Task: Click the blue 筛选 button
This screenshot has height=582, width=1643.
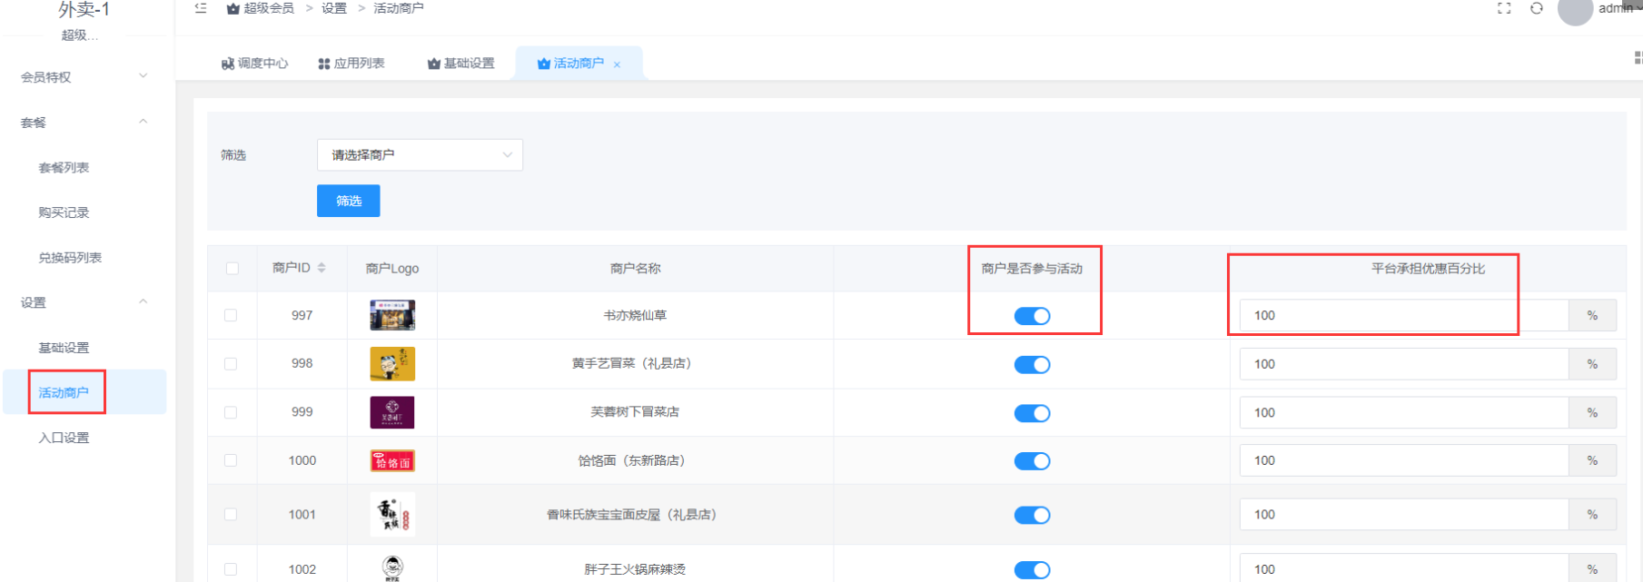Action: (349, 201)
